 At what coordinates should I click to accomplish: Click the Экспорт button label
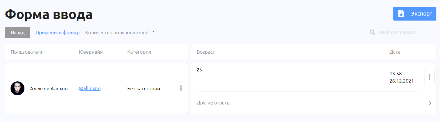click(x=421, y=14)
